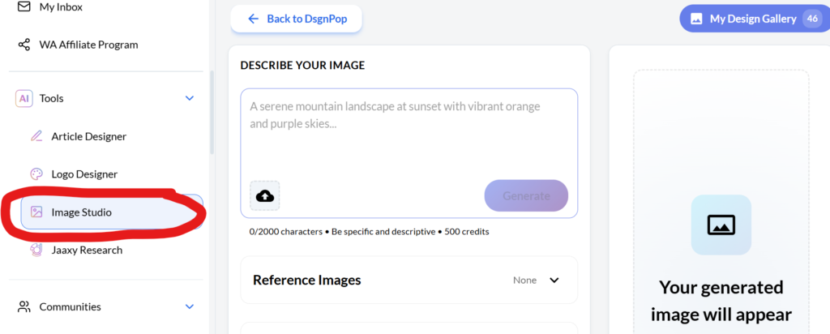Click the Logo Designer palette icon

click(36, 174)
